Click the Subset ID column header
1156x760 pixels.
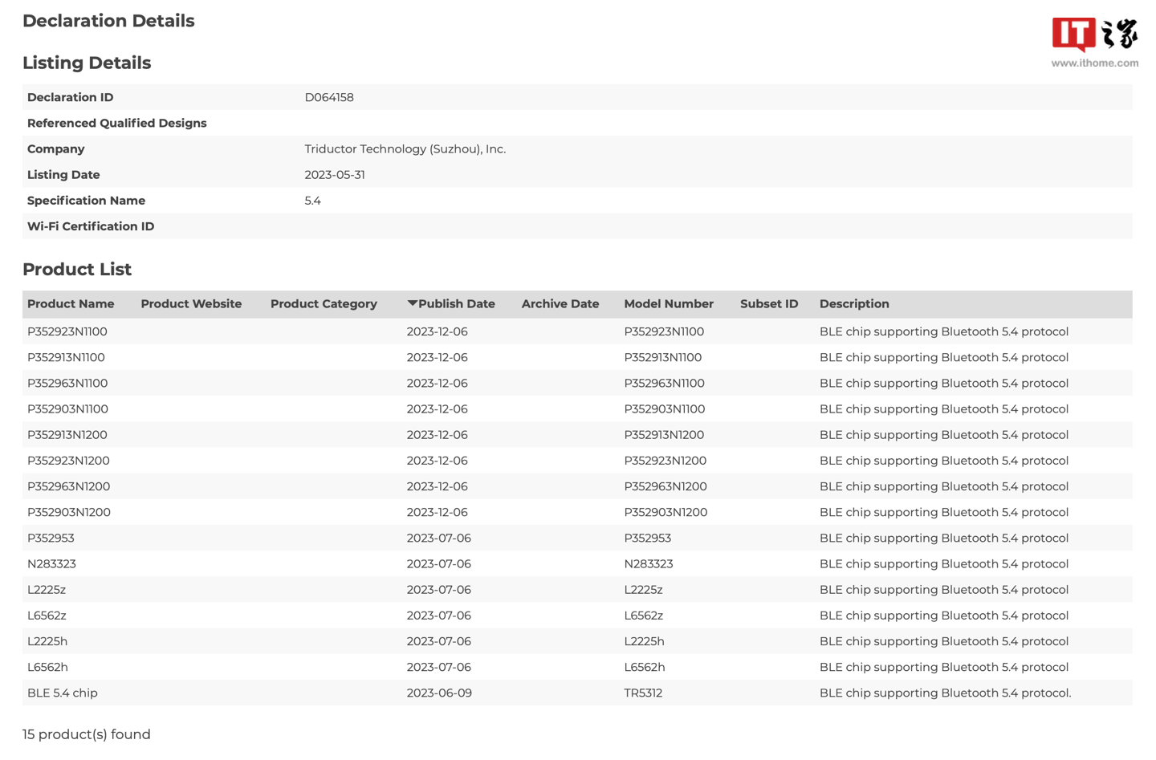768,304
